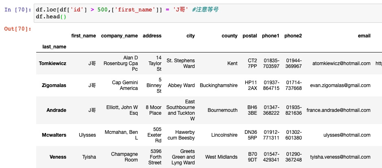Viewport: 382px width, 168px height.
Task: Click the Mcwalters row label
Action: (x=53, y=135)
